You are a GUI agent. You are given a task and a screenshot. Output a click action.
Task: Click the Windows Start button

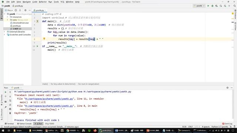click(3, 130)
